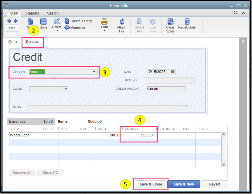252x194 pixels.
Task: Open the Class dropdown list
Action: coord(66,89)
